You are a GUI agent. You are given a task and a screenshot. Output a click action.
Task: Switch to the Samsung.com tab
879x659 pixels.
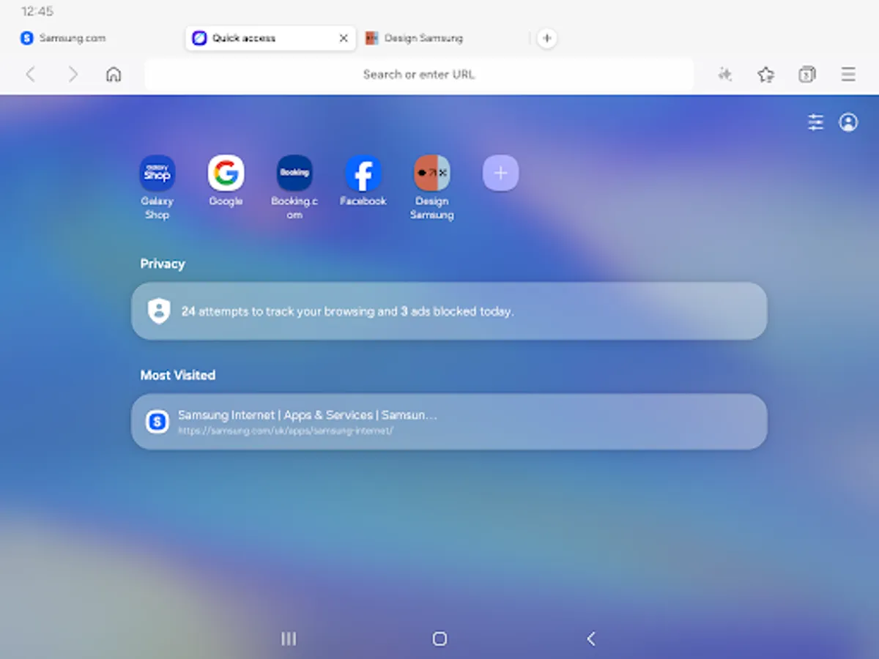pos(64,37)
